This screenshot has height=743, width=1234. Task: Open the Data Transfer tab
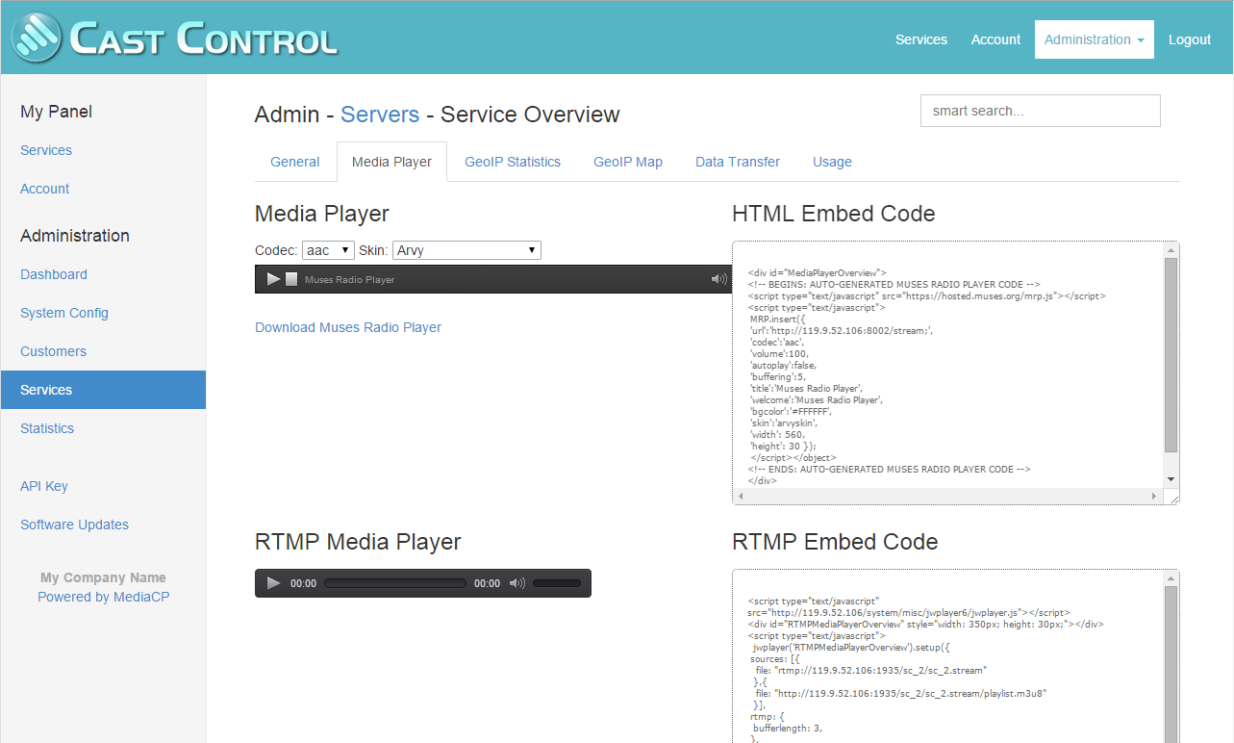(x=737, y=161)
